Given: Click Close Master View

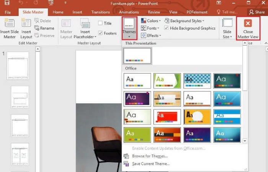Looking at the screenshot, I should pyautogui.click(x=248, y=28).
